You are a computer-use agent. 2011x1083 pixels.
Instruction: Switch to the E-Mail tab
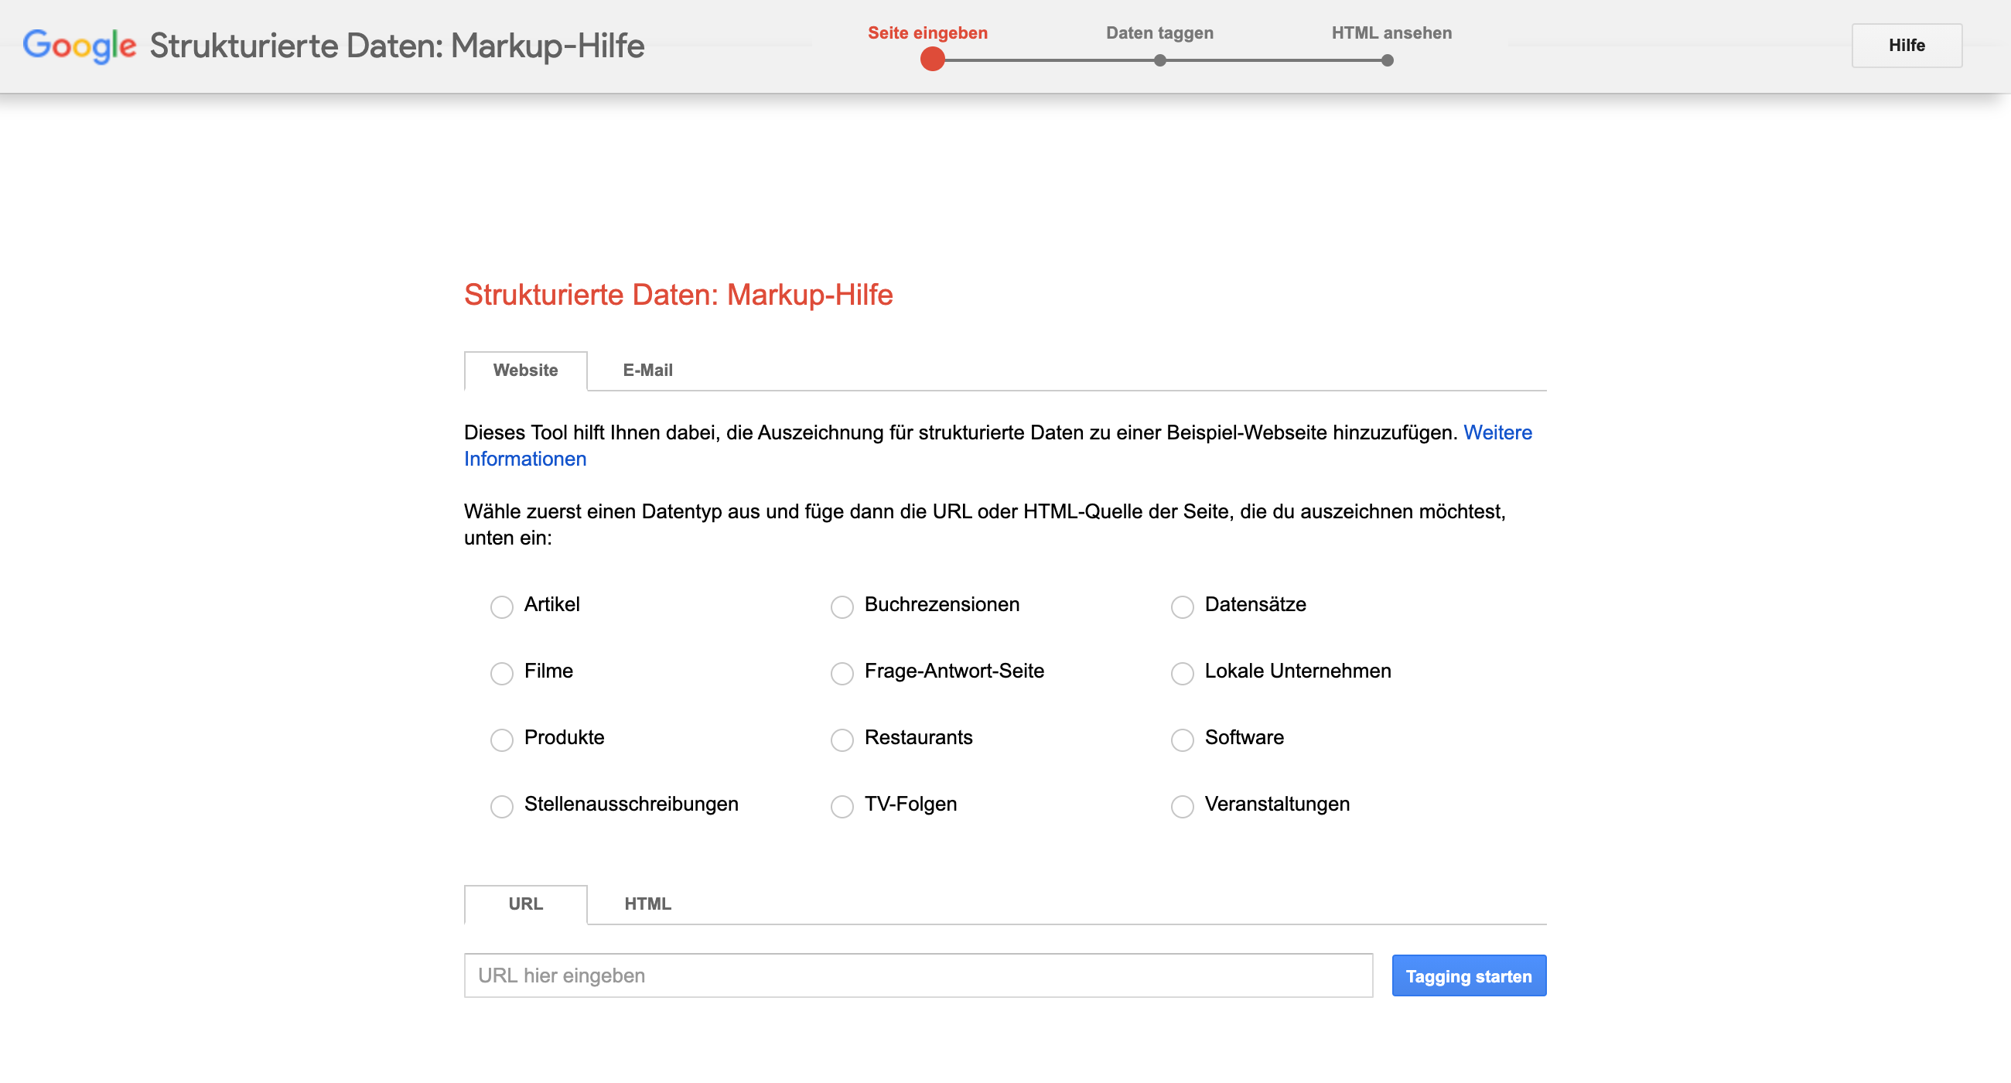coord(647,370)
